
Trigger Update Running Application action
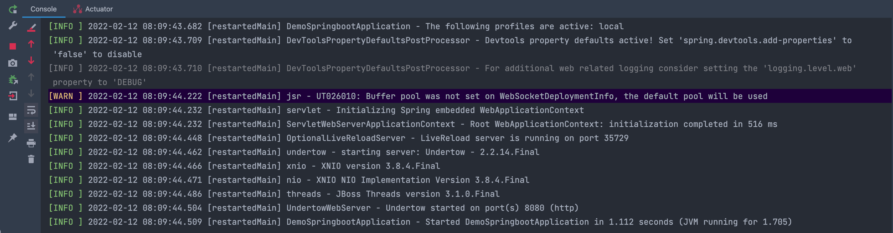point(12,80)
